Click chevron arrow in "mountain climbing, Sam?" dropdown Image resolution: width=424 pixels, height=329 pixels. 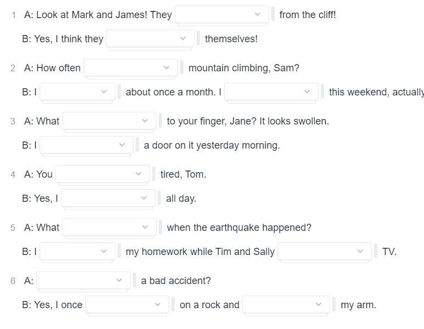click(x=166, y=68)
